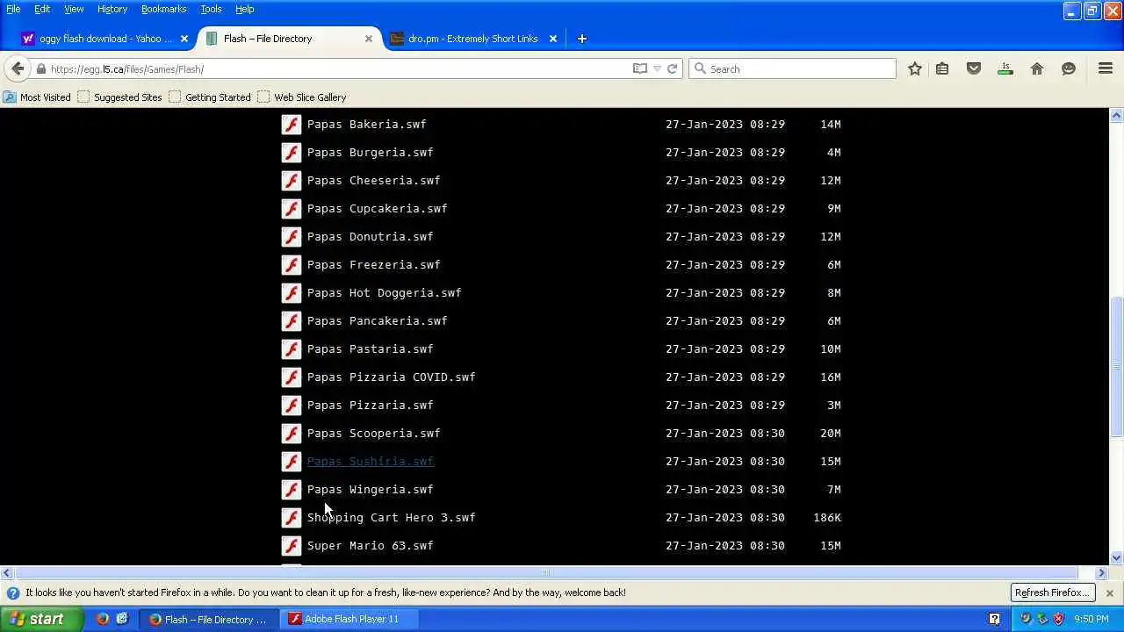Image resolution: width=1124 pixels, height=632 pixels.
Task: Click the Flash icon beside Papas Donutria.swf
Action: [x=291, y=237]
